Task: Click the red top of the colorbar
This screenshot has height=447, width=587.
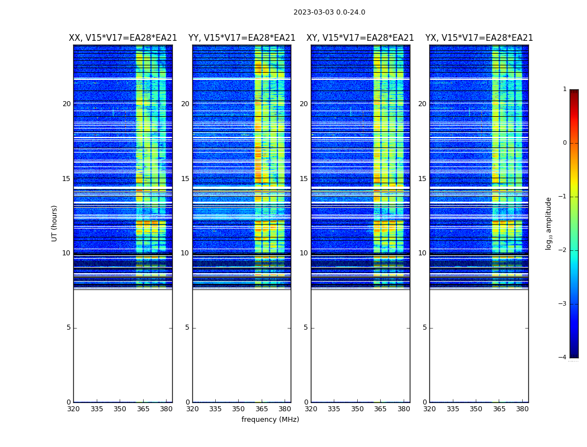Action: (574, 93)
